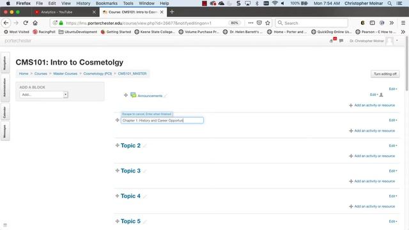Screen dimensions: 409x230
Task: Open Edit dropdown for Topic 3
Action: point(393,171)
